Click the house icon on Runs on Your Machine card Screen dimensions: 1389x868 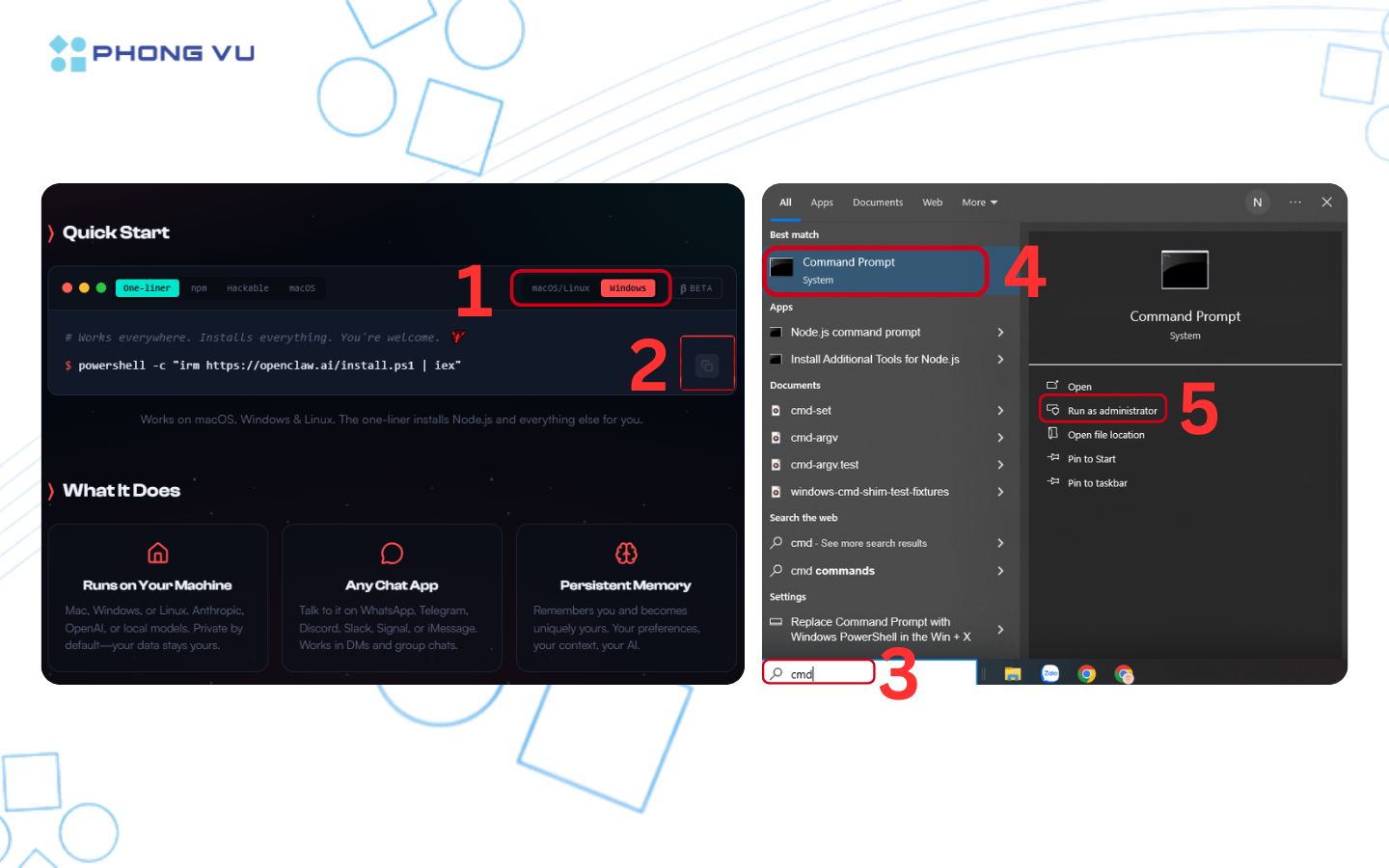pyautogui.click(x=158, y=553)
